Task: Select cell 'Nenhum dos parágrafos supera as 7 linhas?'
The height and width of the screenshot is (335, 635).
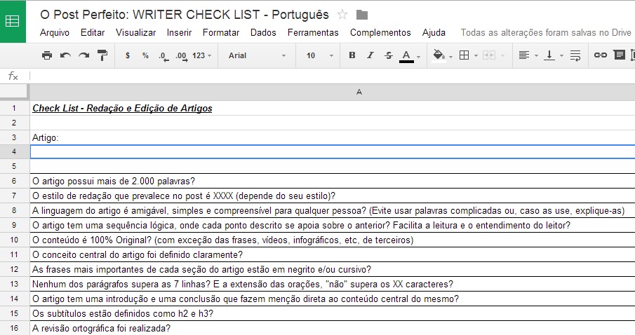Action: 332,284
